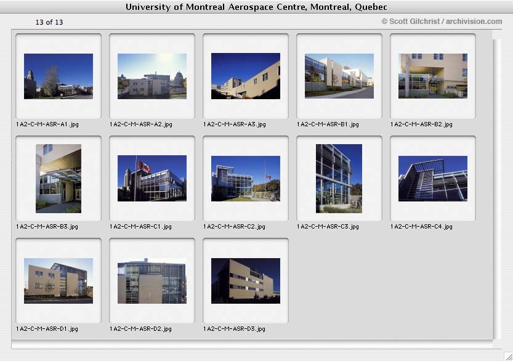513x361 pixels.
Task: Click the filename label 1A2-C-M-ASR-A3.jpg
Action: (x=235, y=124)
